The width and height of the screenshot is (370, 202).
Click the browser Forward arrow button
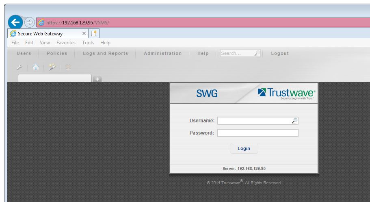(30, 22)
